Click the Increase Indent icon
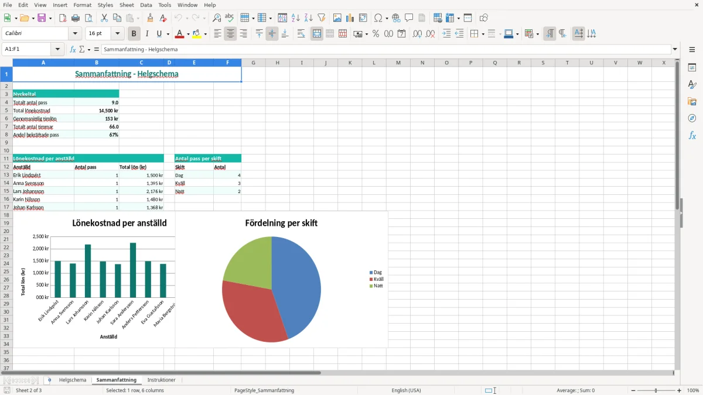This screenshot has height=395, width=703. pos(446,34)
